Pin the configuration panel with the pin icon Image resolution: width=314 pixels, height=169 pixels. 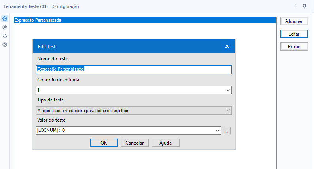pos(305,6)
